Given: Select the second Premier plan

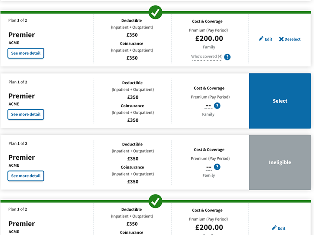Looking at the screenshot, I should (280, 101).
